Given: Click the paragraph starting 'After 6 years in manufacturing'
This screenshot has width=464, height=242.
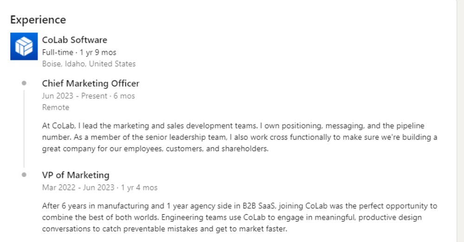Looking at the screenshot, I should (x=239, y=217).
